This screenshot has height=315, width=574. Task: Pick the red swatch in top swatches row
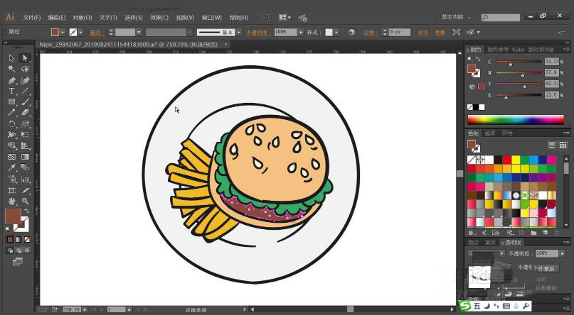[506, 160]
